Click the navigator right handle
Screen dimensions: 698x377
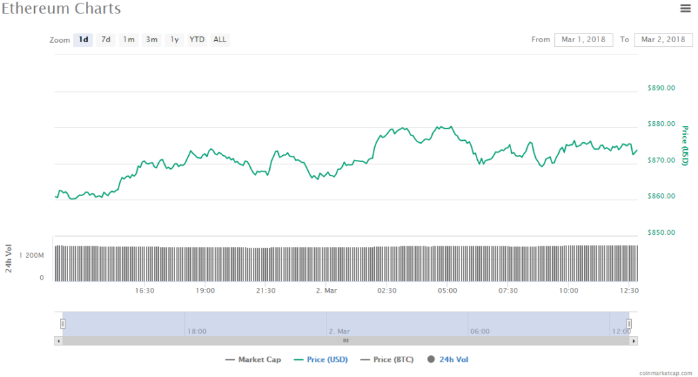point(629,323)
